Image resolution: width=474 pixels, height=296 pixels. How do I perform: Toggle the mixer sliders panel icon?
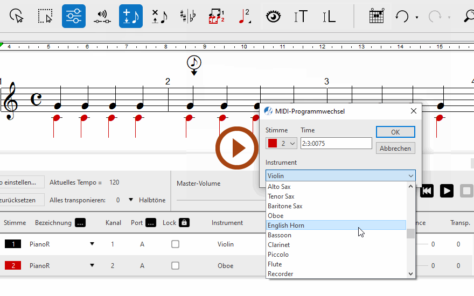coord(73,16)
